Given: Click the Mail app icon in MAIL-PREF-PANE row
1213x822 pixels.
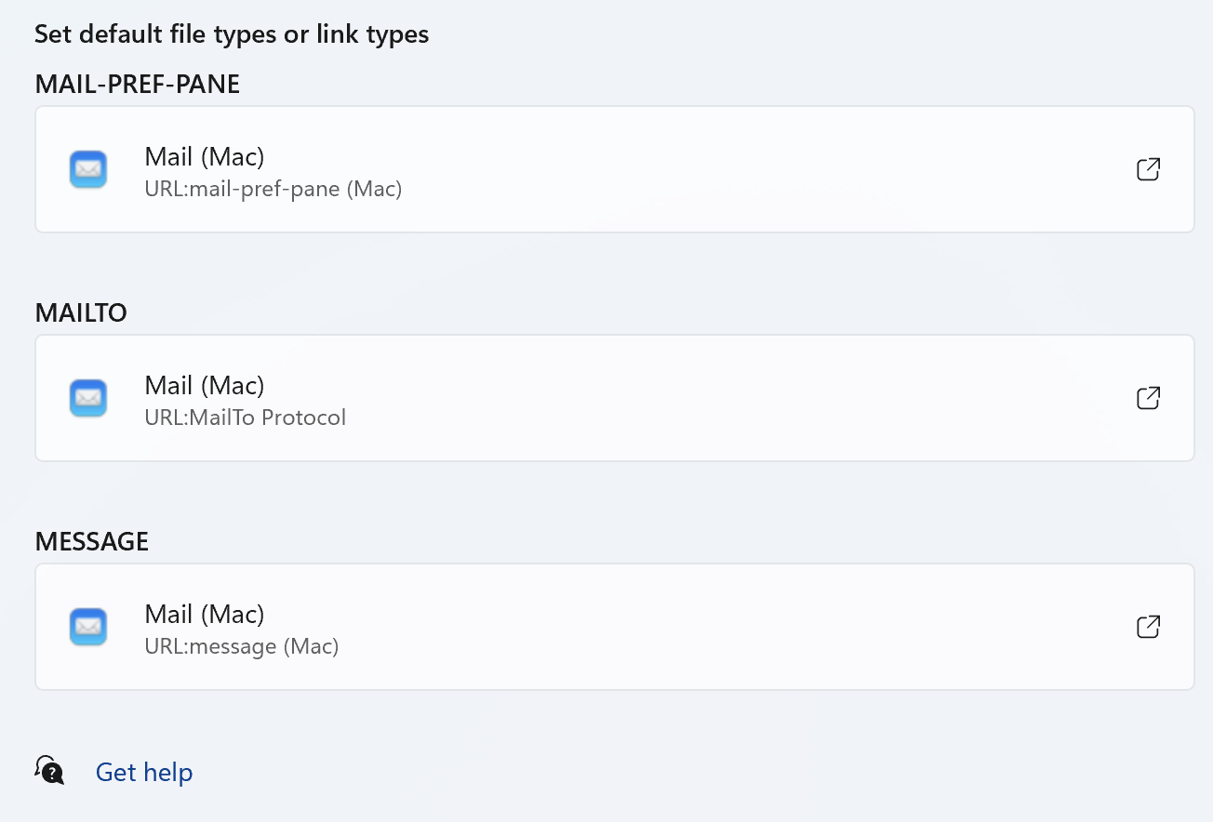Looking at the screenshot, I should pos(88,169).
